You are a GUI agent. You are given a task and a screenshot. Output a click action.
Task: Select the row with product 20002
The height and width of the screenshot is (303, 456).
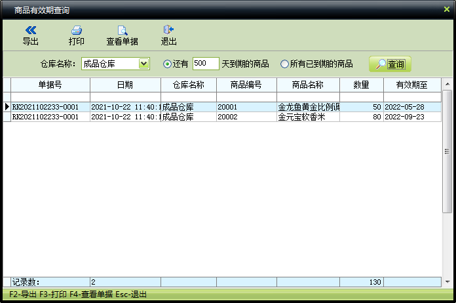click(222, 117)
